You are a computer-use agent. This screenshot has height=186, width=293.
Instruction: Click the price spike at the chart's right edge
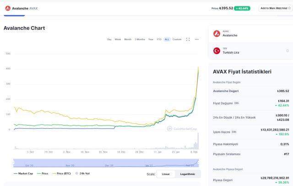[x=198, y=70]
